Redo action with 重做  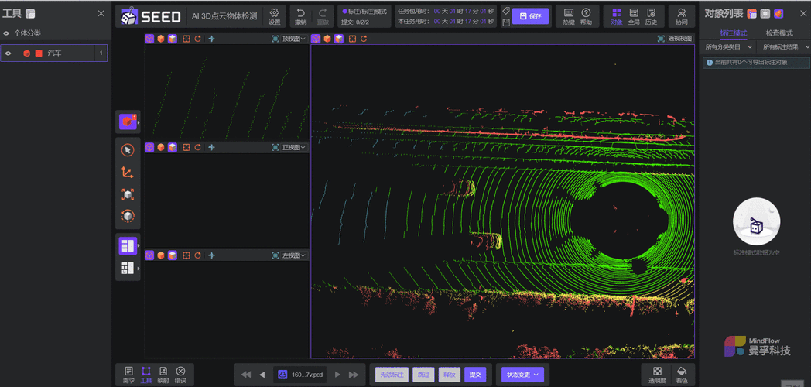(x=323, y=16)
